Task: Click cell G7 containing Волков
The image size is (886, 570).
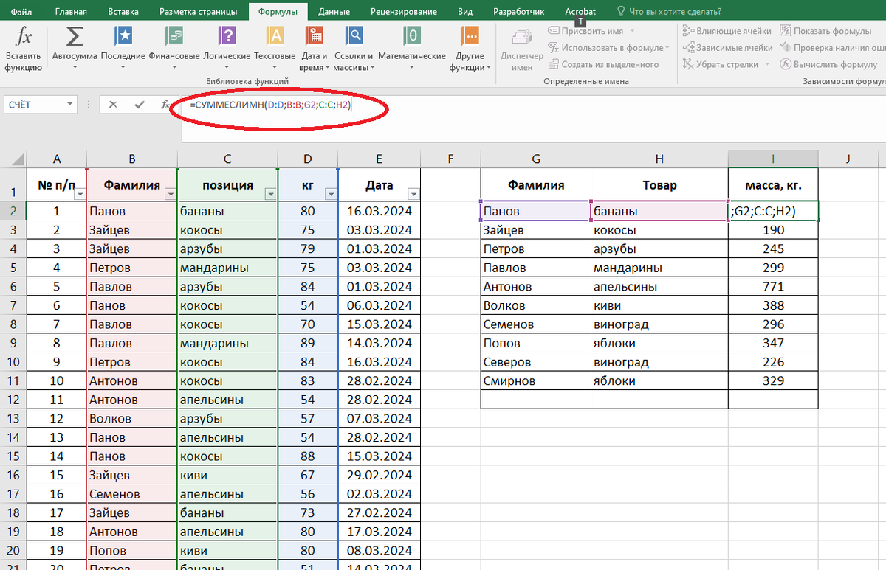Action: click(x=536, y=305)
